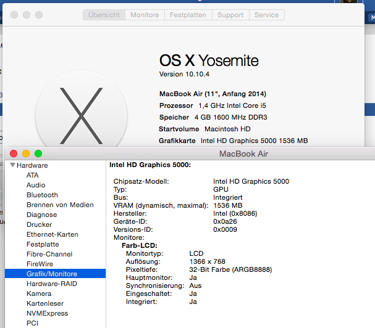
Task: Click the Auflösung value 1366 x 768
Action: (207, 261)
